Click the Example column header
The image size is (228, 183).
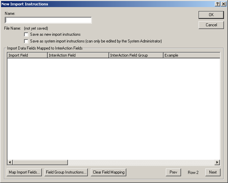point(191,55)
